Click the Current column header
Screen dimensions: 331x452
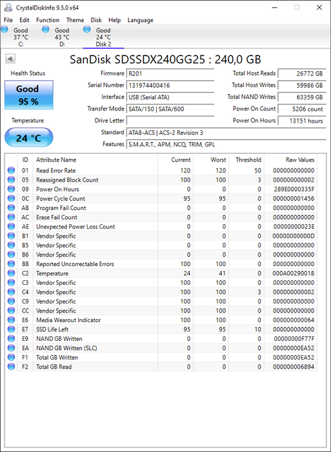coord(176,159)
